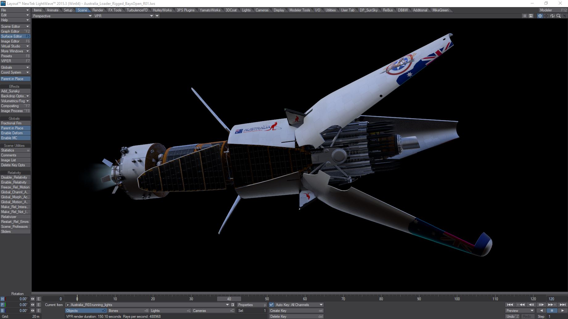Open the Surface Editor

point(15,36)
